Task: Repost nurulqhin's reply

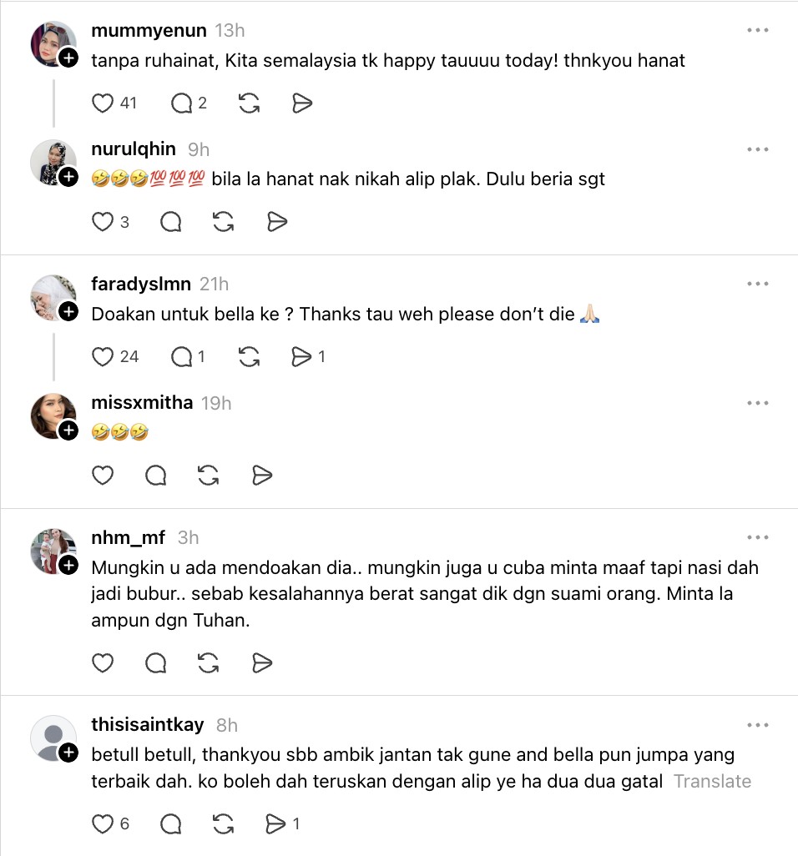Action: click(223, 222)
